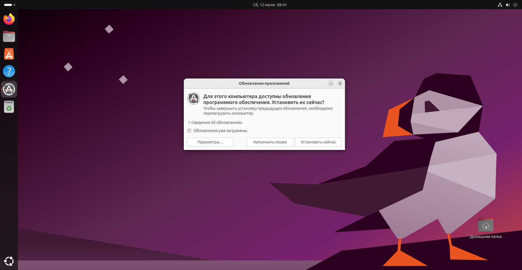This screenshot has width=522, height=270.
Task: Click the network status icon
Action: point(500,5)
